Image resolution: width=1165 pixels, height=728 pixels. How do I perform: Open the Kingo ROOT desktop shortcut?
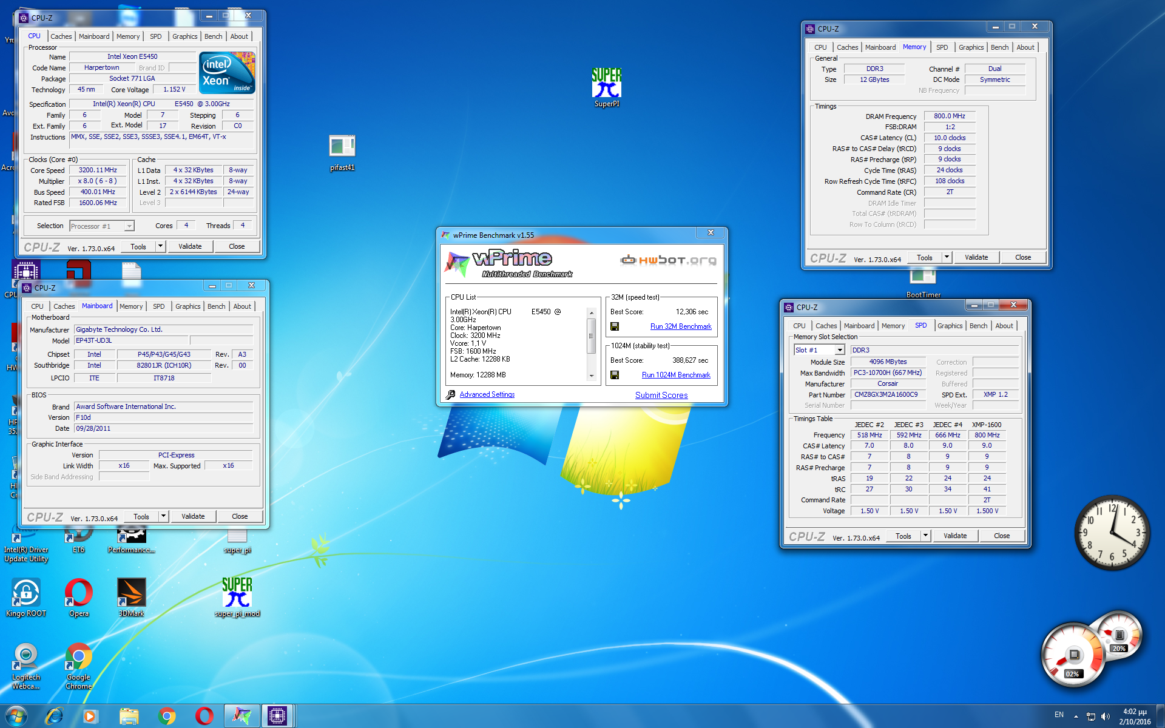[x=25, y=597]
